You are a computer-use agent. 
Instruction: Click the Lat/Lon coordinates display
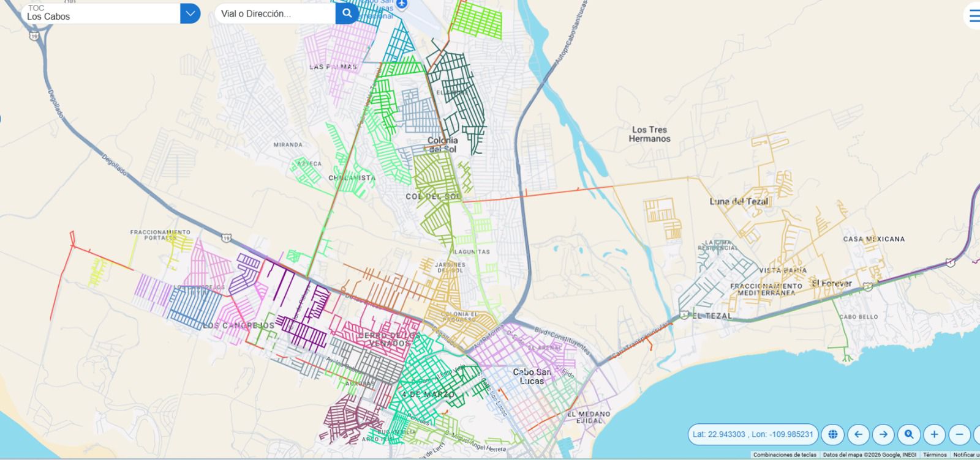tap(753, 434)
